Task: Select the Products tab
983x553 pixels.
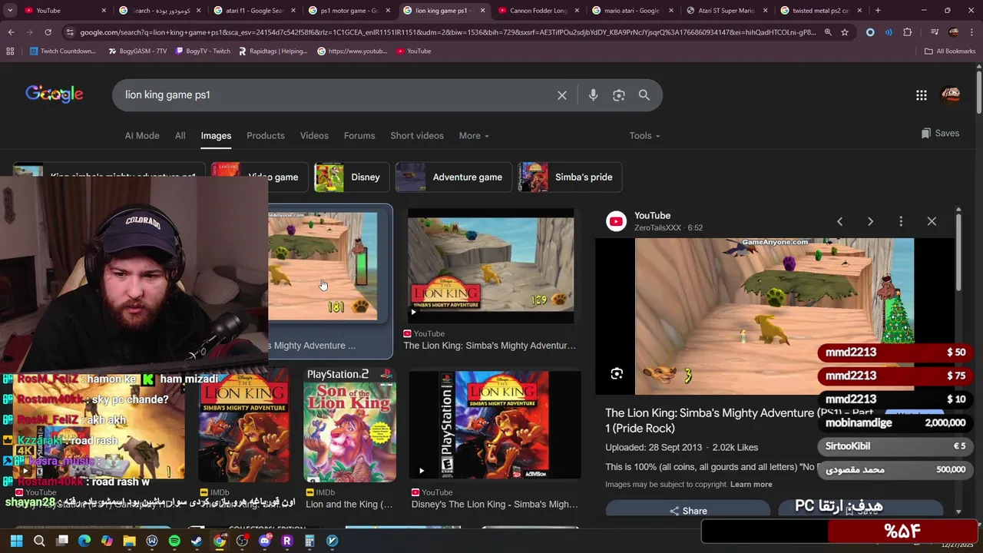Action: (x=266, y=136)
